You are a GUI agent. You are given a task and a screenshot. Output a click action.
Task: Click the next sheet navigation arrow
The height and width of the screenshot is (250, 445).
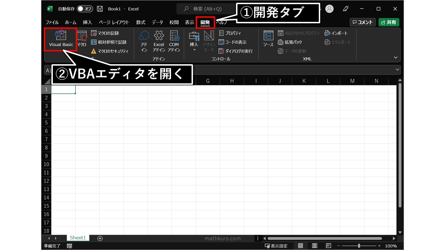point(56,239)
